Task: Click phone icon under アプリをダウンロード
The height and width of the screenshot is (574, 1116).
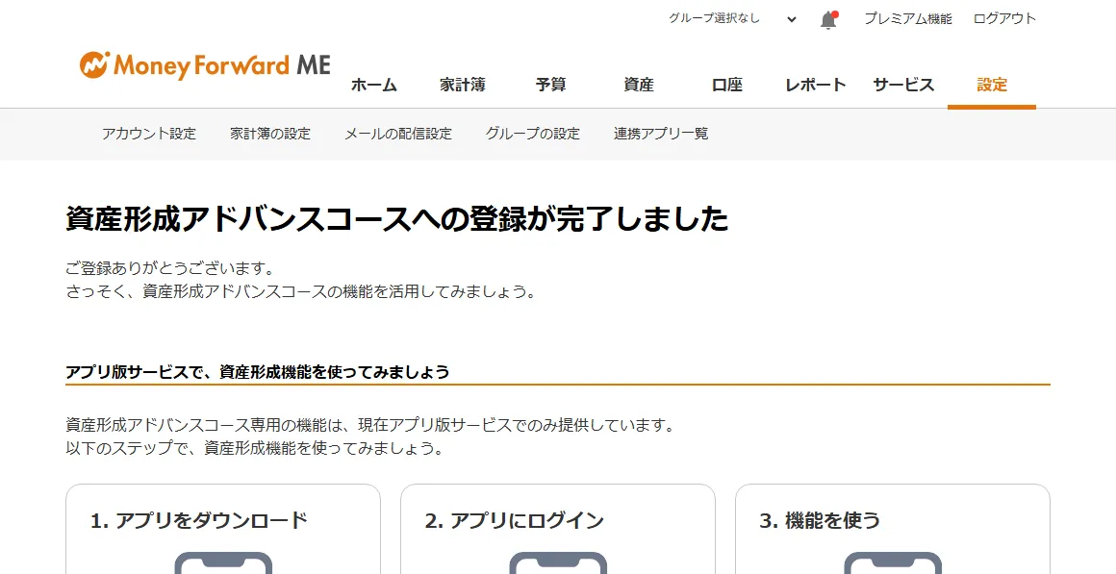Action: tap(223, 562)
